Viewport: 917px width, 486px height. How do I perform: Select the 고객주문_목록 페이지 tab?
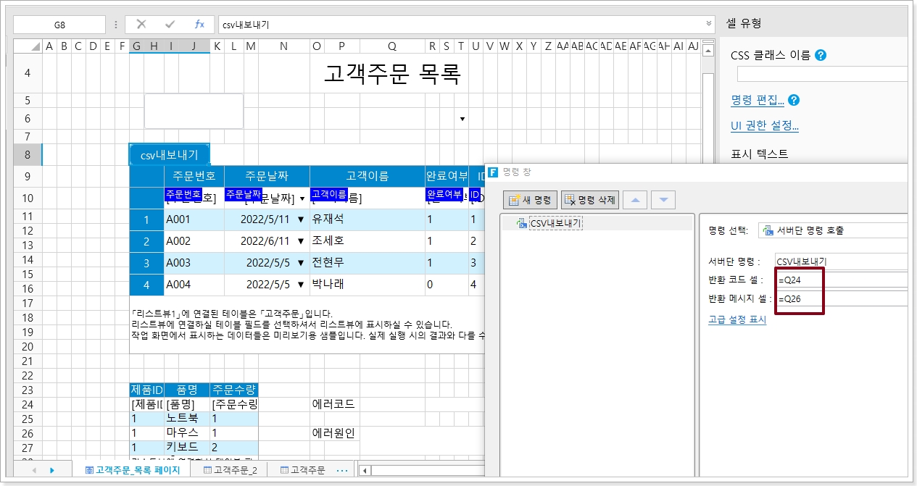pyautogui.click(x=136, y=470)
